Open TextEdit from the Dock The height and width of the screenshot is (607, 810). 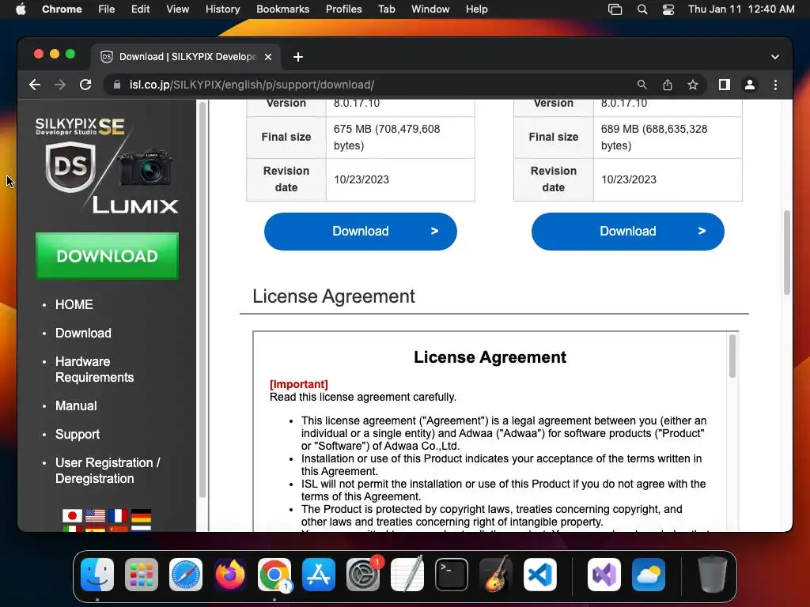[407, 575]
